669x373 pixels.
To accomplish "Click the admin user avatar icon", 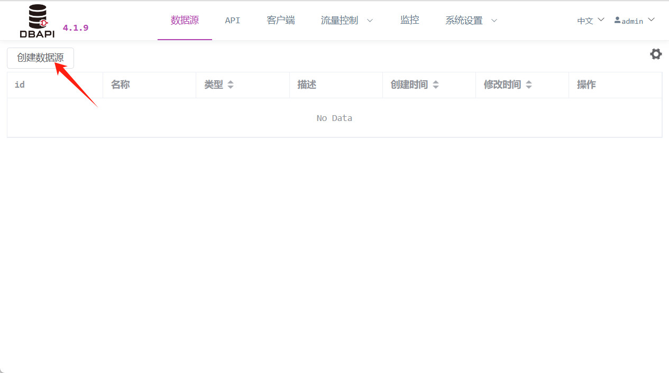I will click(617, 20).
